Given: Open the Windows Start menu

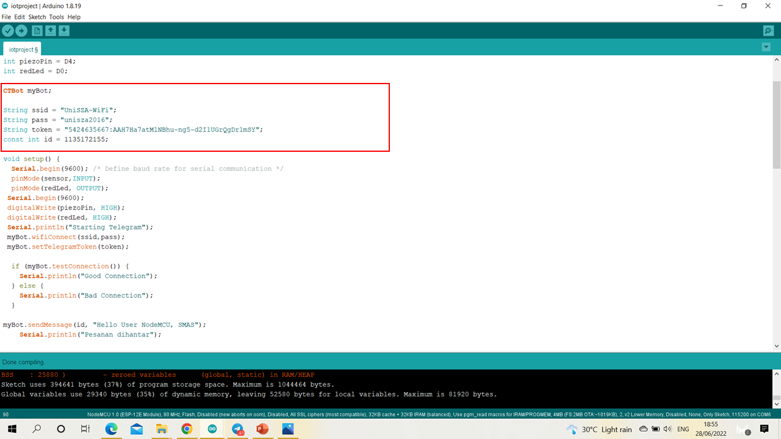Looking at the screenshot, I should click(12, 429).
